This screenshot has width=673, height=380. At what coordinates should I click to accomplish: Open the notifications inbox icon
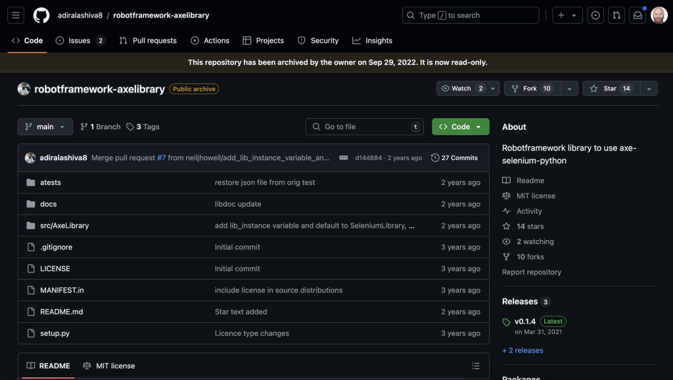click(x=638, y=15)
